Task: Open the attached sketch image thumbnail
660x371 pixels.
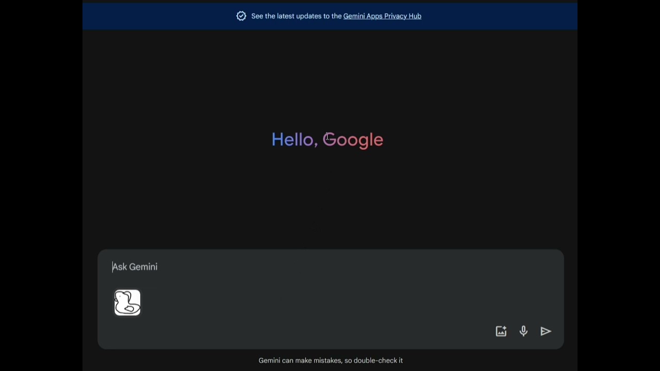Action: click(127, 302)
